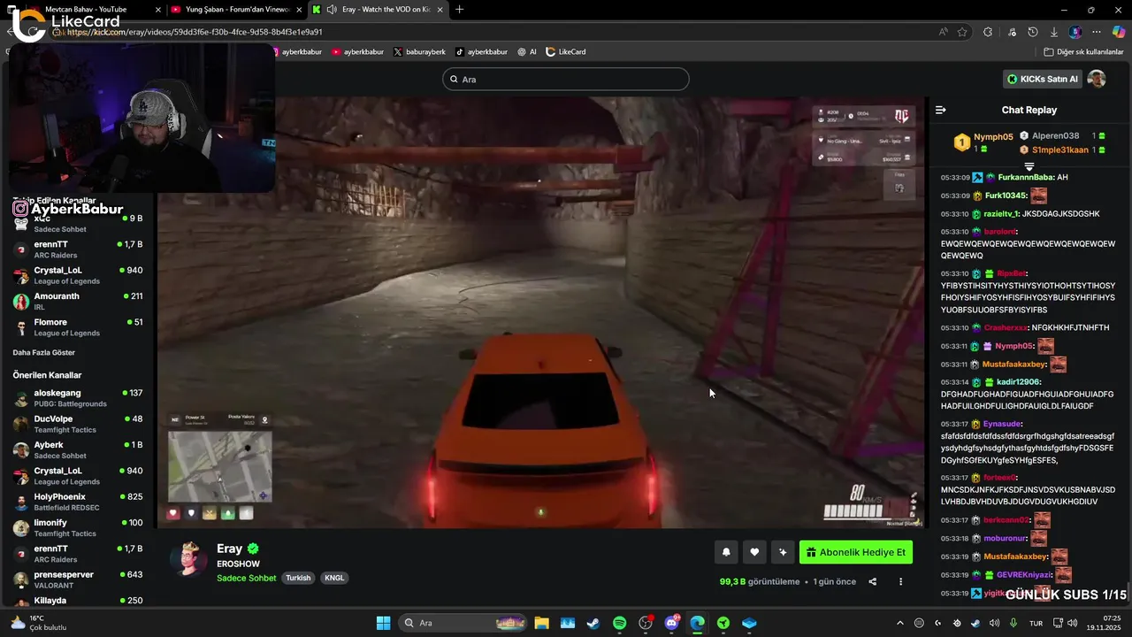Image resolution: width=1132 pixels, height=637 pixels.
Task: Click the heart follow icon
Action: point(754,552)
